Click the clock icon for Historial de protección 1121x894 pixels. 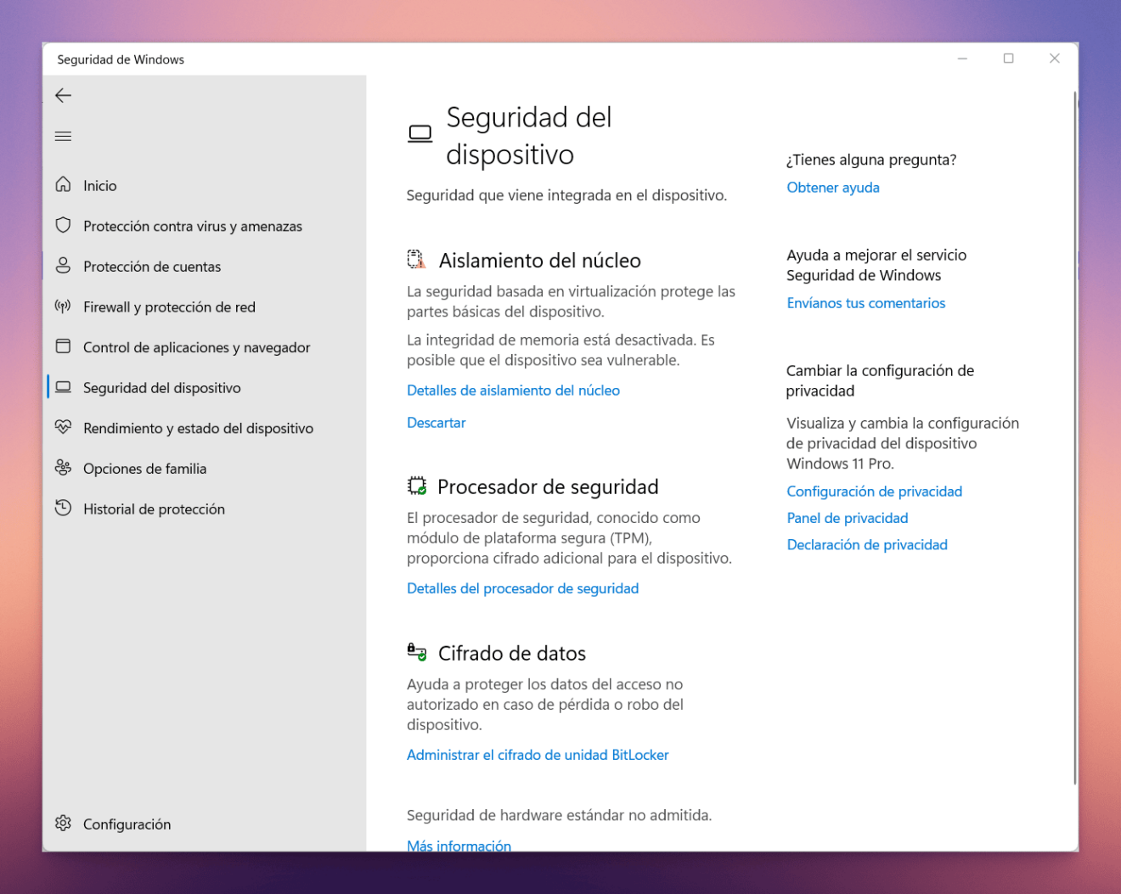click(63, 509)
